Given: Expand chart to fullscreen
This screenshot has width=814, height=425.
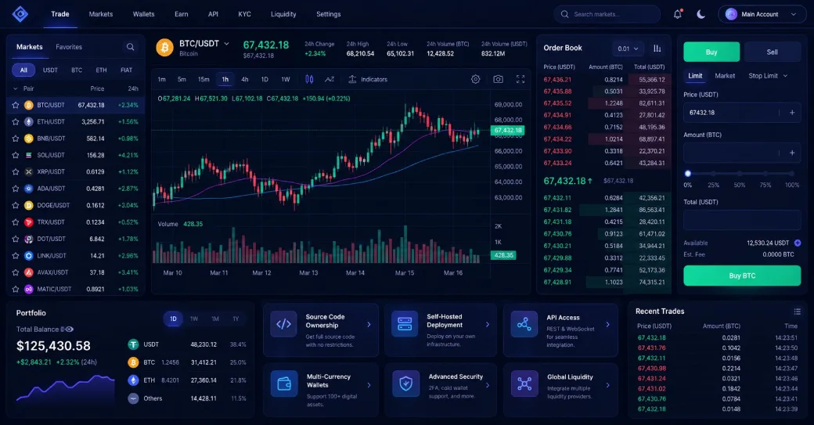Looking at the screenshot, I should pos(520,79).
